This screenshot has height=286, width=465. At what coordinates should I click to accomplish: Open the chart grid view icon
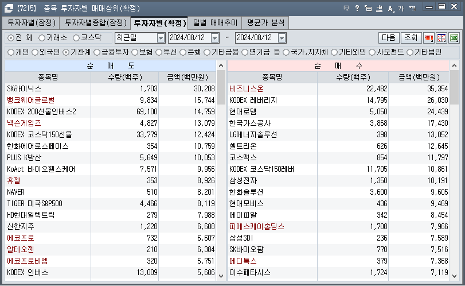(441, 38)
